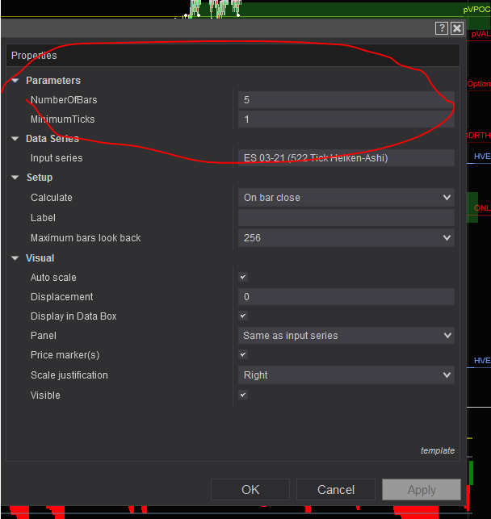Select the NumberOfBars label
Screen dimensions: 491x519
[x=64, y=100]
